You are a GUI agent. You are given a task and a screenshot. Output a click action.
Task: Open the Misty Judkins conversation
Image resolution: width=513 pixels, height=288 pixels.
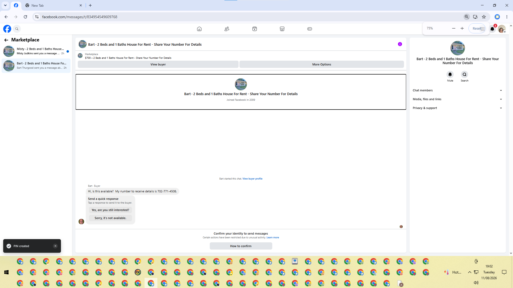(36, 51)
